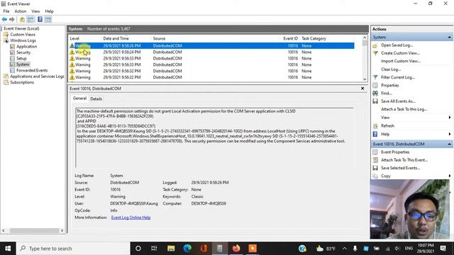Click taskbar search box
This screenshot has height=255, width=454.
coord(73,249)
